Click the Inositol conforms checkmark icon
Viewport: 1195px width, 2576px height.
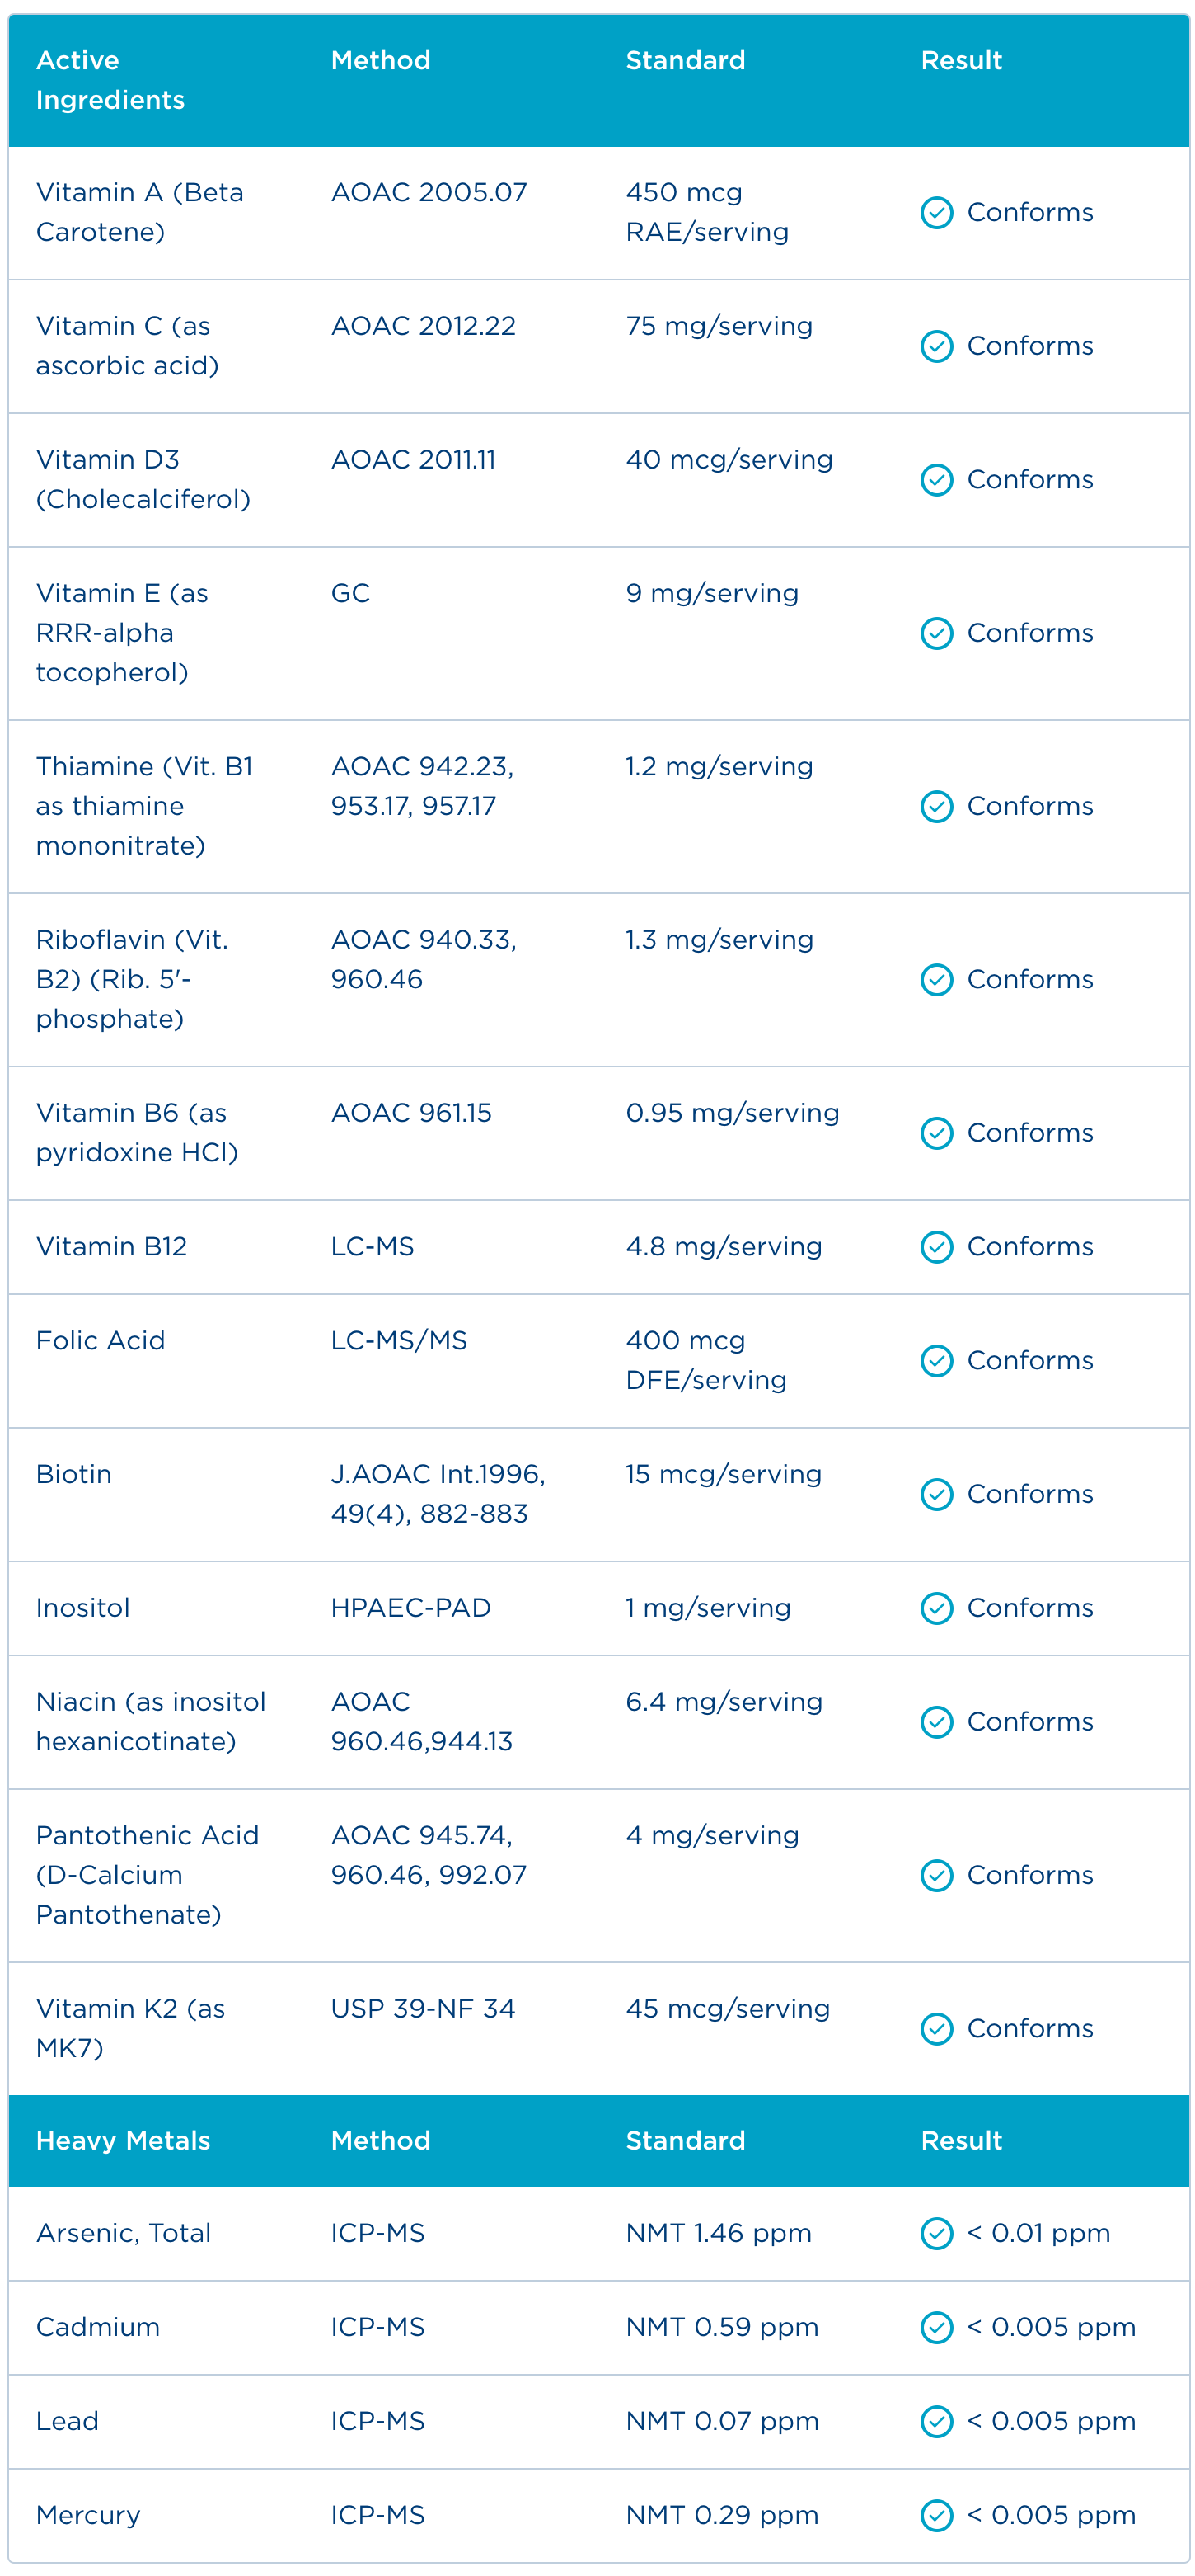click(x=936, y=1608)
